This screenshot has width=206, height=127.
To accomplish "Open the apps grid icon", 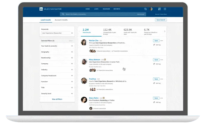I will (165, 9).
